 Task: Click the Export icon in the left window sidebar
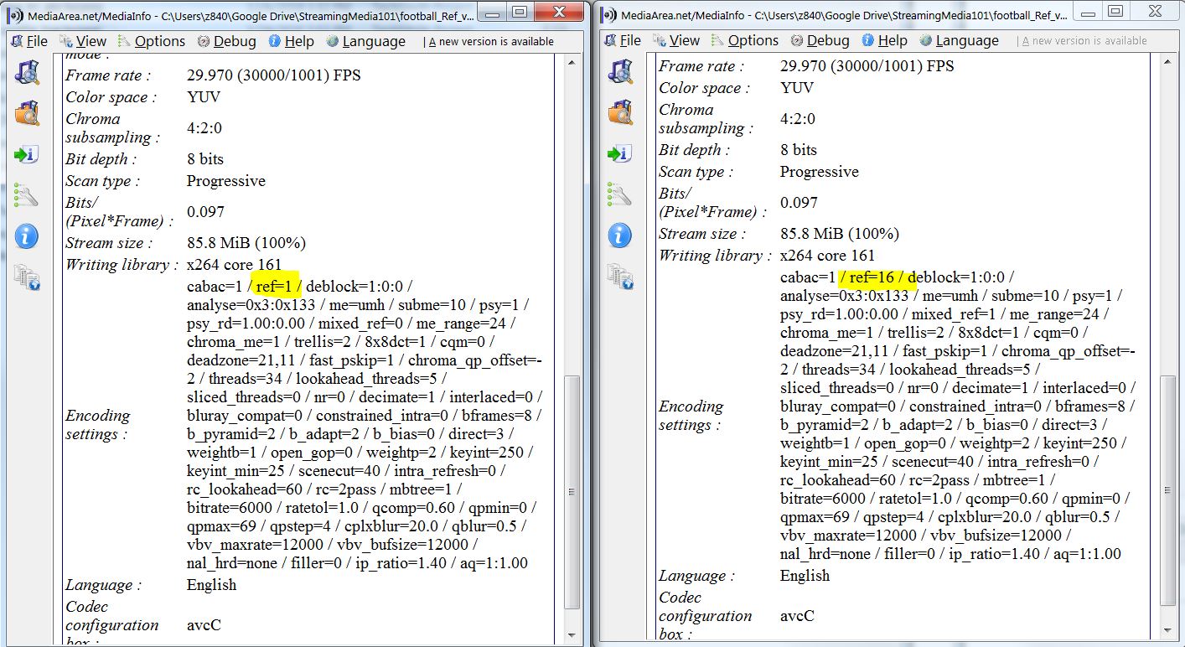tap(26, 154)
